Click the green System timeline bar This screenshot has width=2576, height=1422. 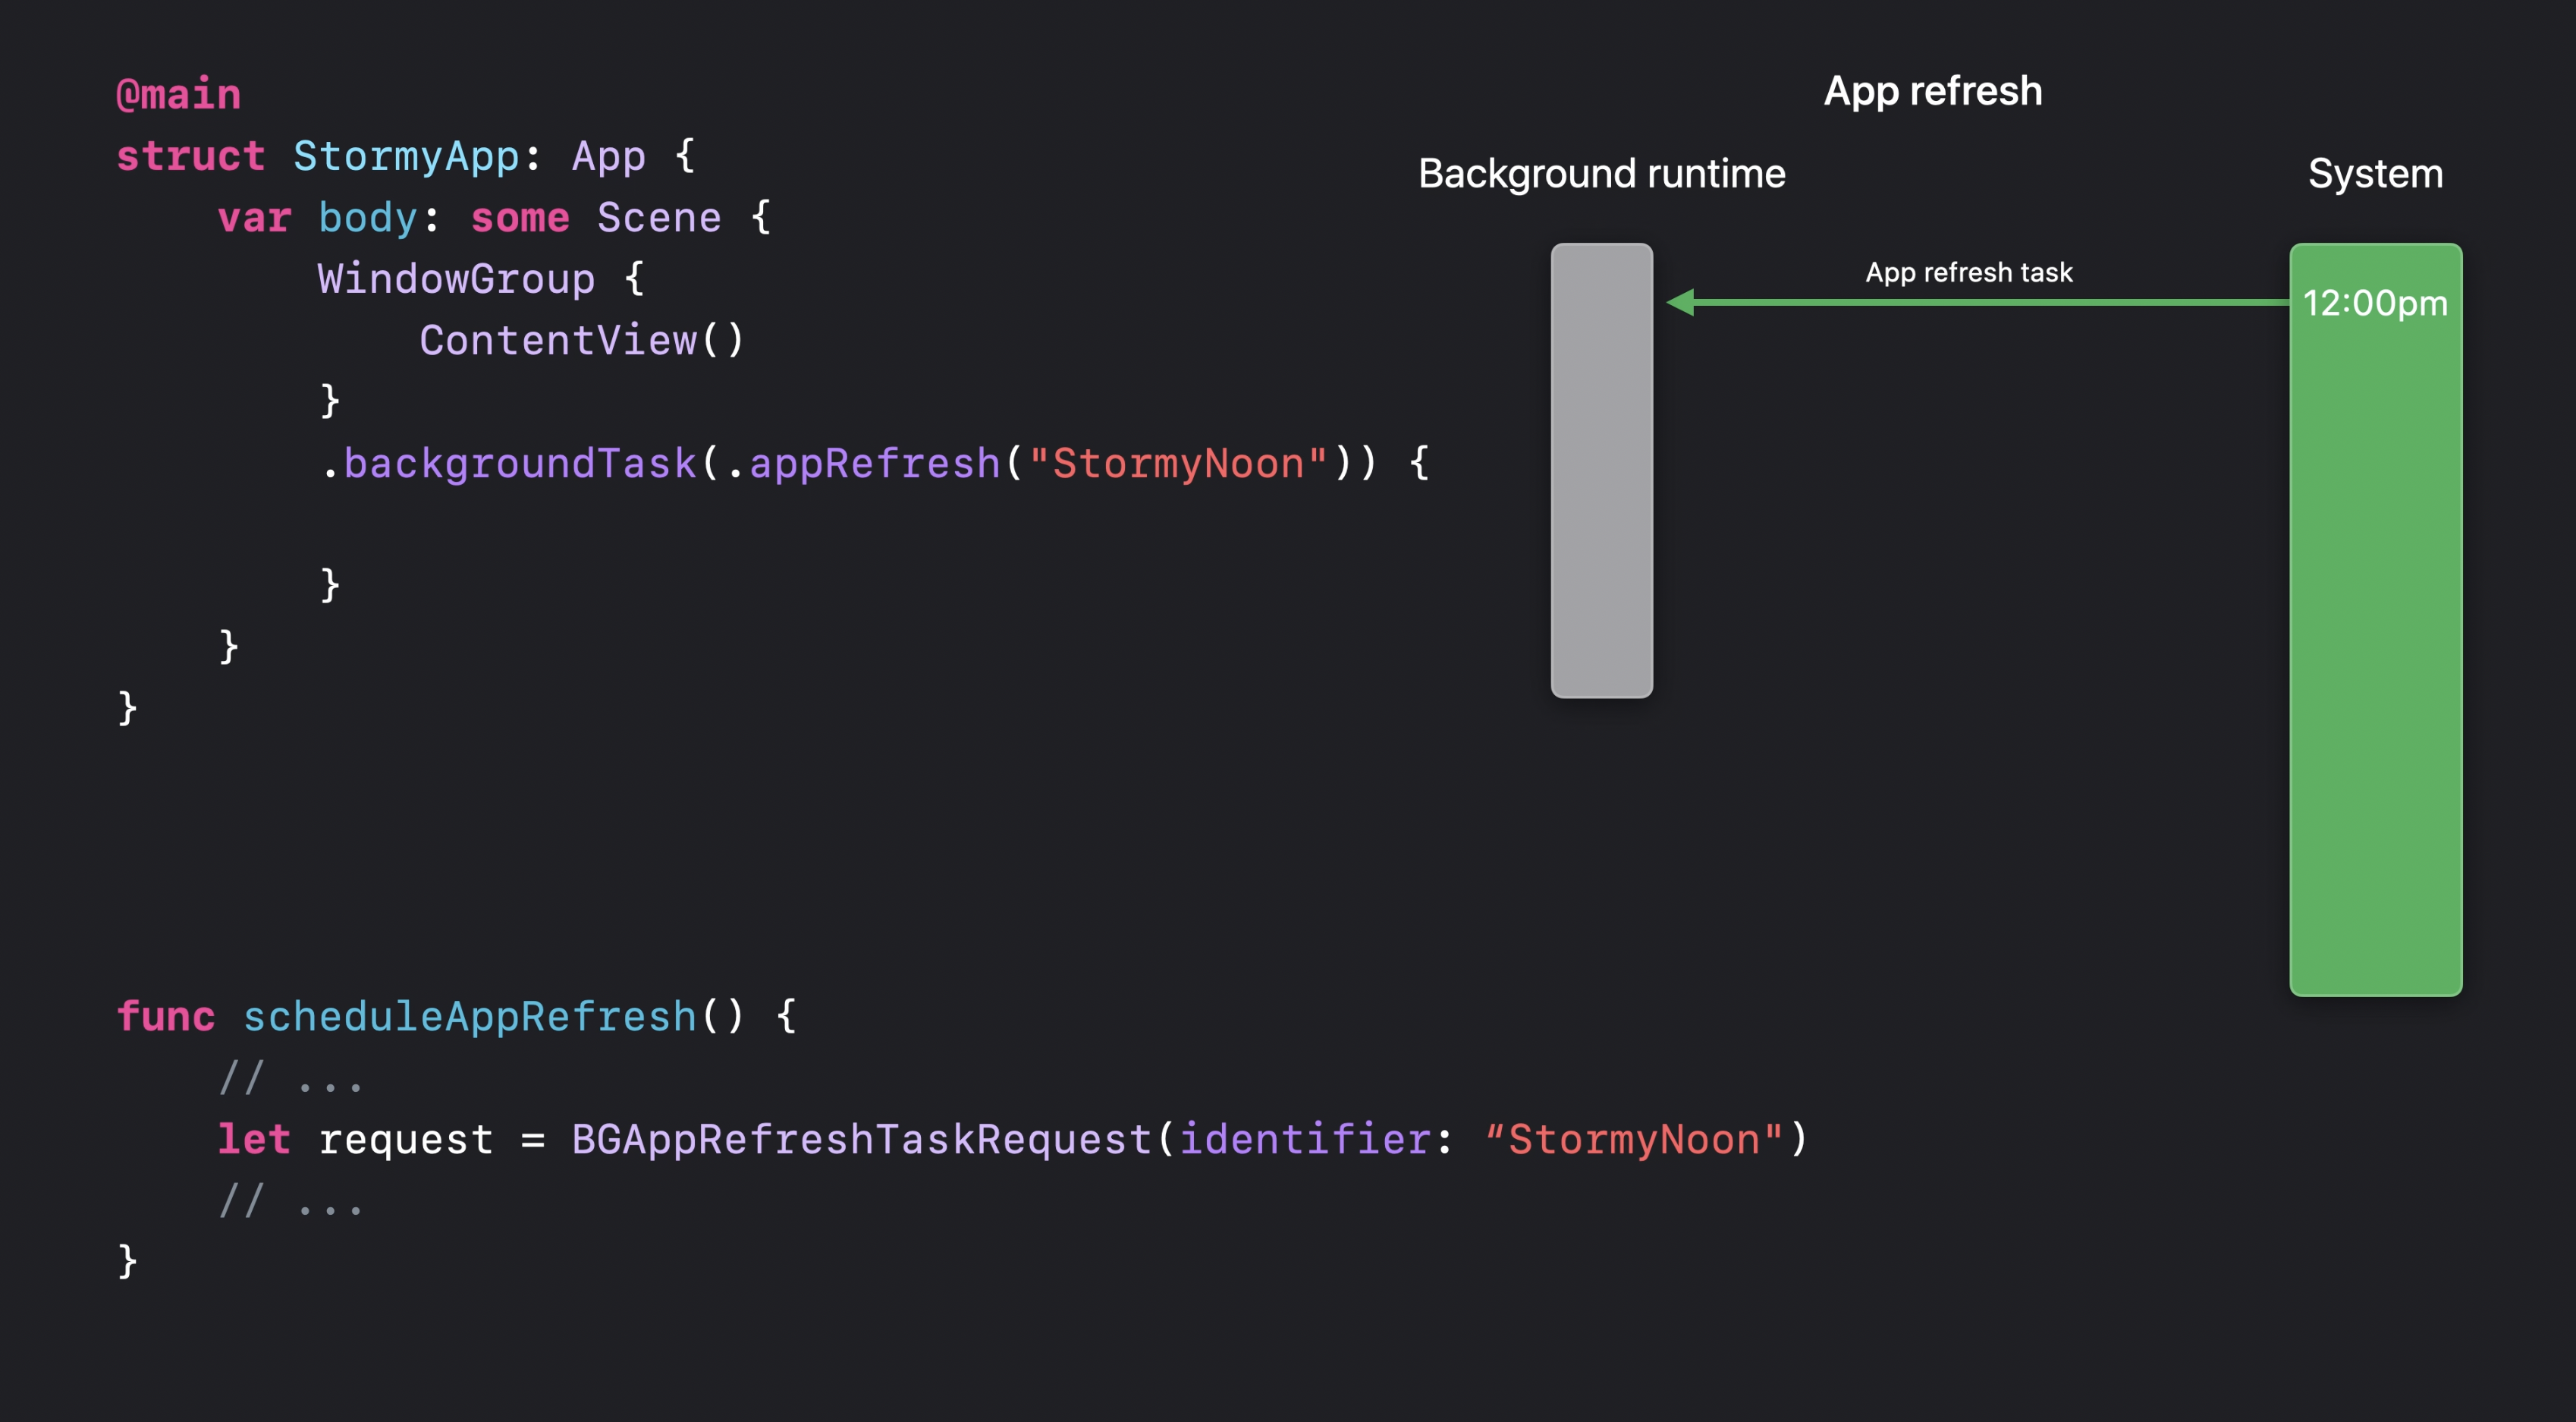pyautogui.click(x=2376, y=619)
